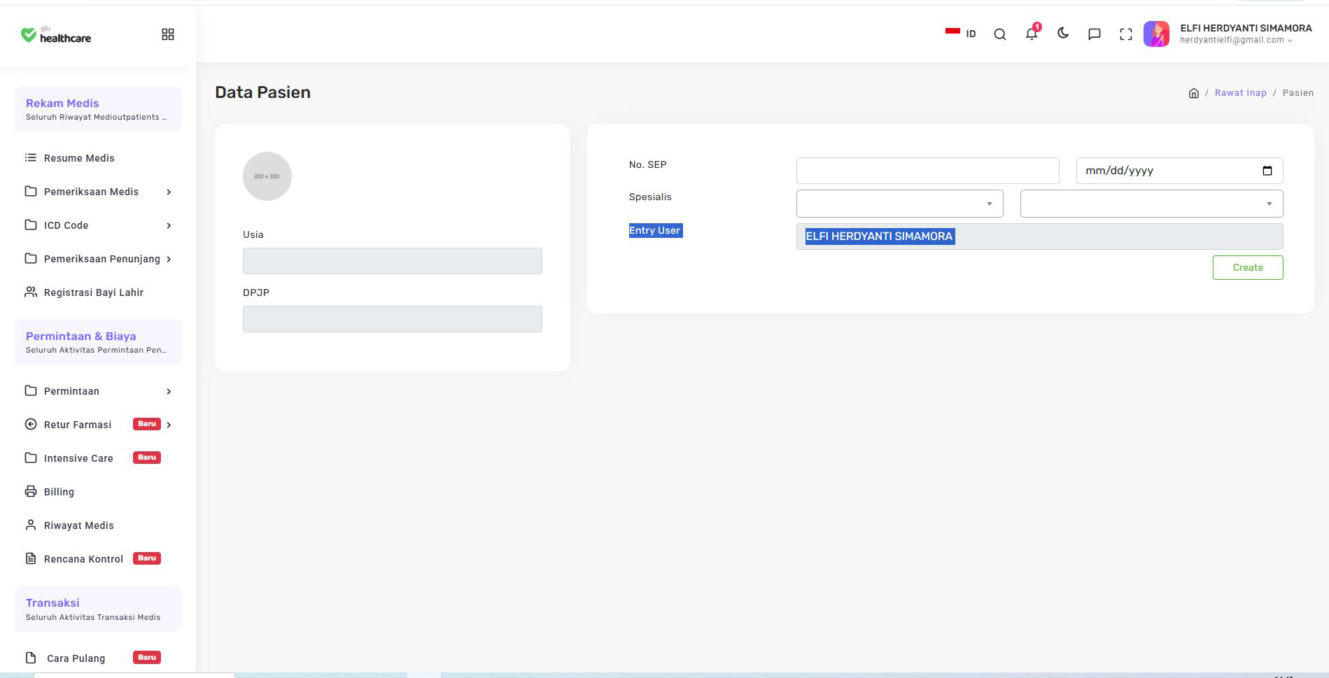
Task: Open the second Spesialis dropdown
Action: (x=1152, y=204)
